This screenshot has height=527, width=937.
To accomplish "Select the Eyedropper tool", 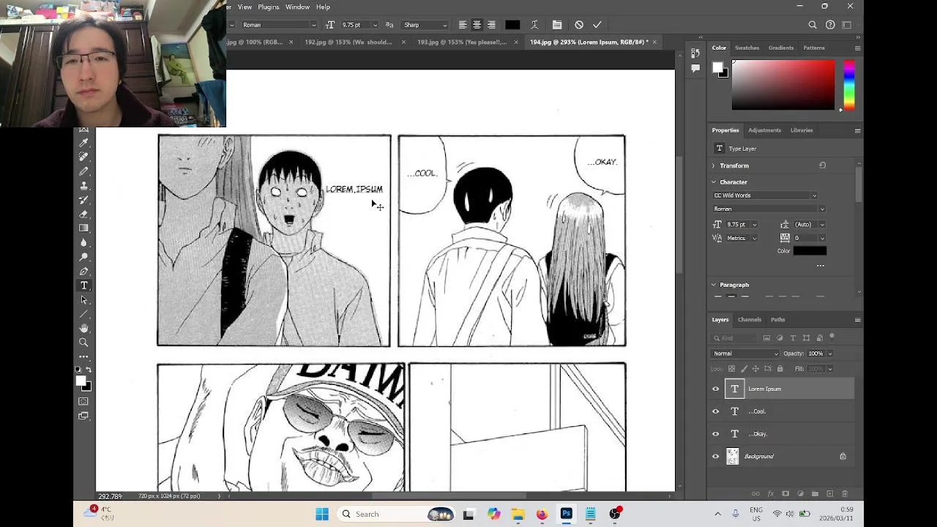I will pyautogui.click(x=84, y=143).
